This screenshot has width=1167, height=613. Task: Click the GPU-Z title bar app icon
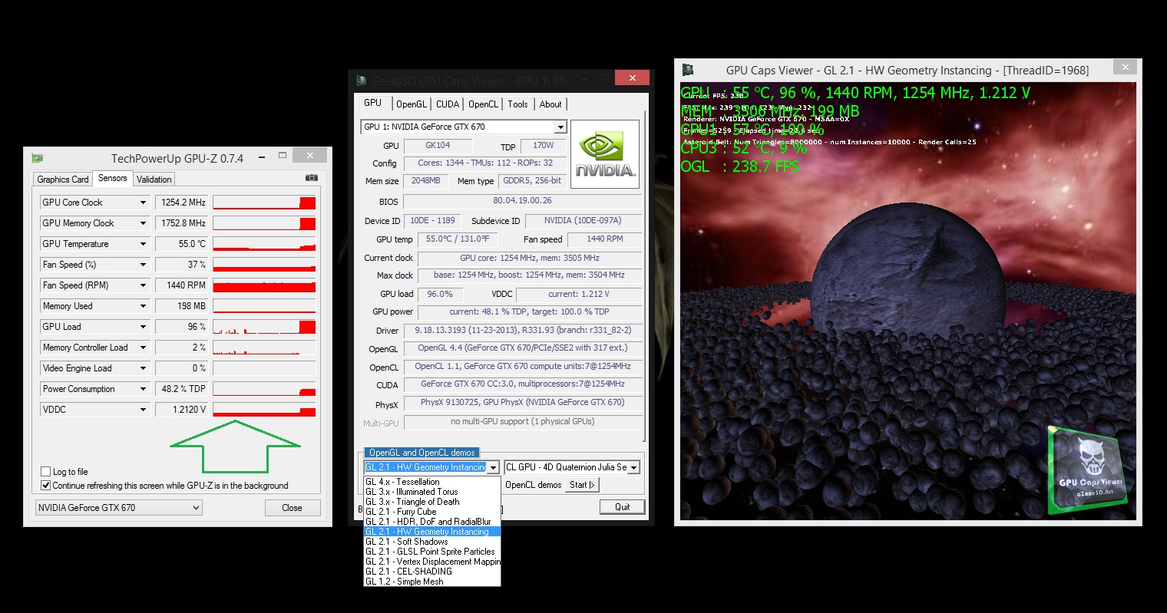click(x=37, y=158)
